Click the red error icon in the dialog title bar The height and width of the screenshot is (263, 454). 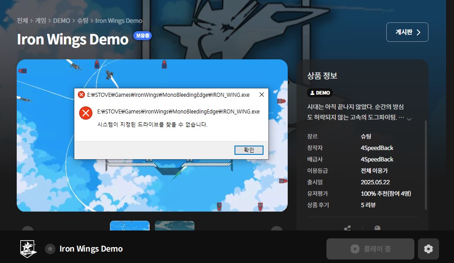(x=81, y=95)
